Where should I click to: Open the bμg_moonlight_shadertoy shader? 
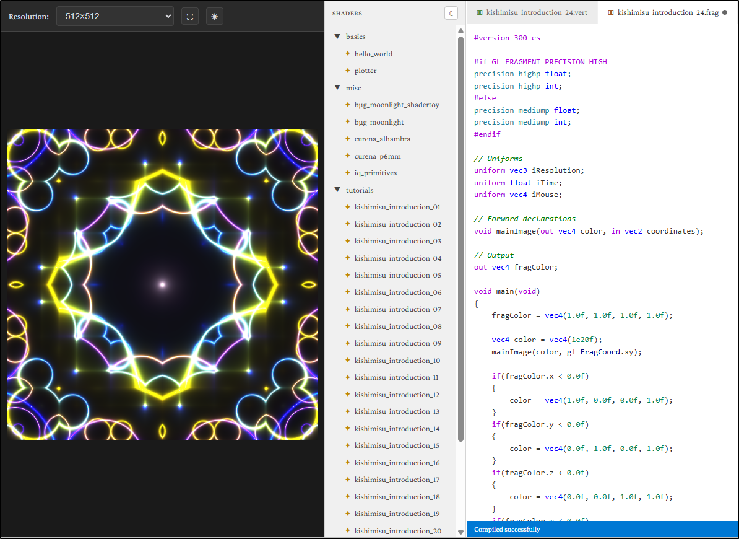(x=397, y=105)
